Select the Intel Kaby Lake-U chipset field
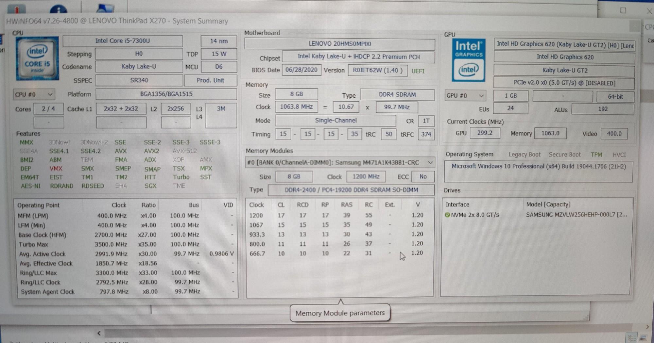This screenshot has height=343, width=654. (358, 57)
